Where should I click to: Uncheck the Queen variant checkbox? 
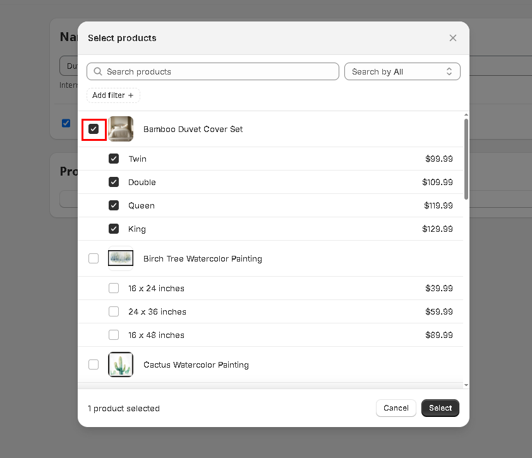[114, 205]
